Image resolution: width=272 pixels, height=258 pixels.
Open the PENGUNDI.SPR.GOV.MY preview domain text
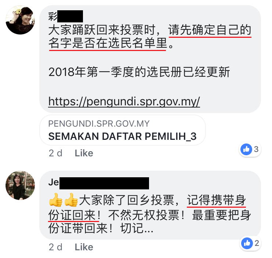coord(99,124)
